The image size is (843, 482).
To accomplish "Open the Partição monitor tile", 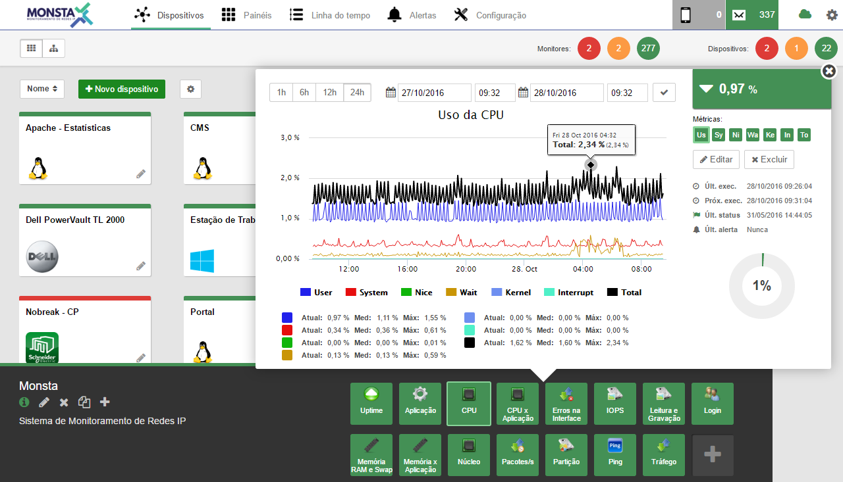I will tap(566, 455).
